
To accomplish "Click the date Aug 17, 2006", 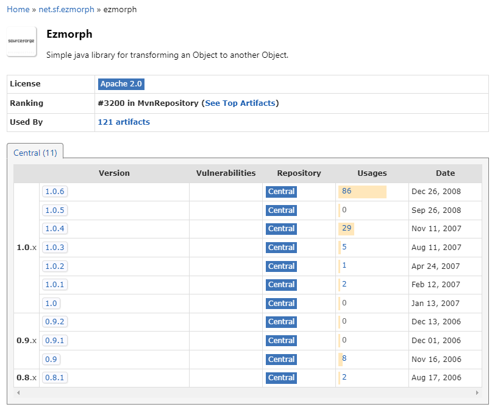I will pos(437,378).
